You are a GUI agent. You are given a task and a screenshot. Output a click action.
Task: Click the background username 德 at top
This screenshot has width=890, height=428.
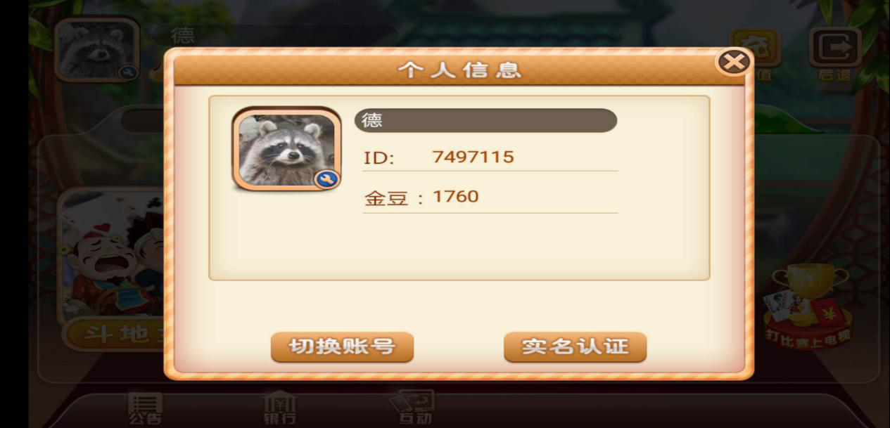[x=183, y=35]
